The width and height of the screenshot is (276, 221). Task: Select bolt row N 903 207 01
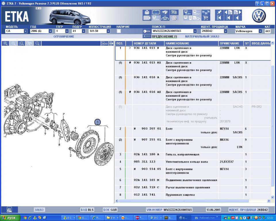[193, 132]
